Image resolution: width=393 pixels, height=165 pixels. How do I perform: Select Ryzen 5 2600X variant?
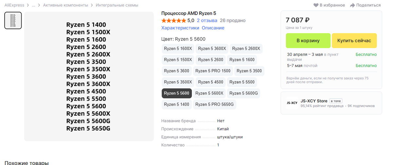[246, 49]
